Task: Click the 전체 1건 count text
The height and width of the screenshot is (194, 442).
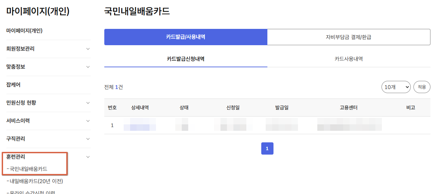Action: pyautogui.click(x=113, y=87)
